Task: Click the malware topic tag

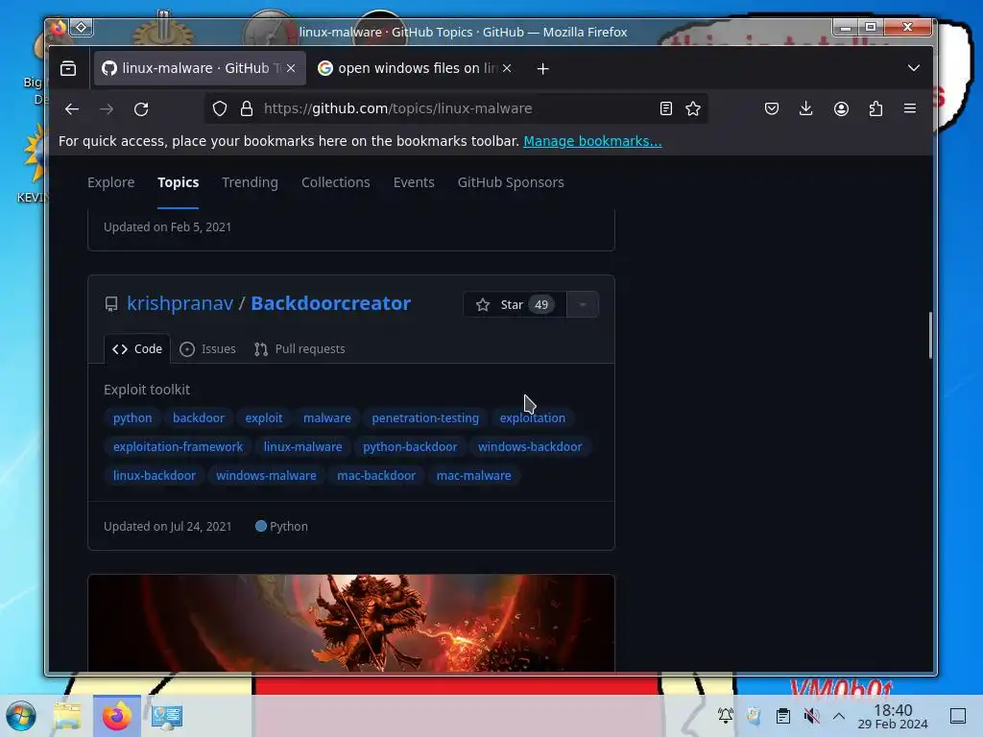Action: 327,418
